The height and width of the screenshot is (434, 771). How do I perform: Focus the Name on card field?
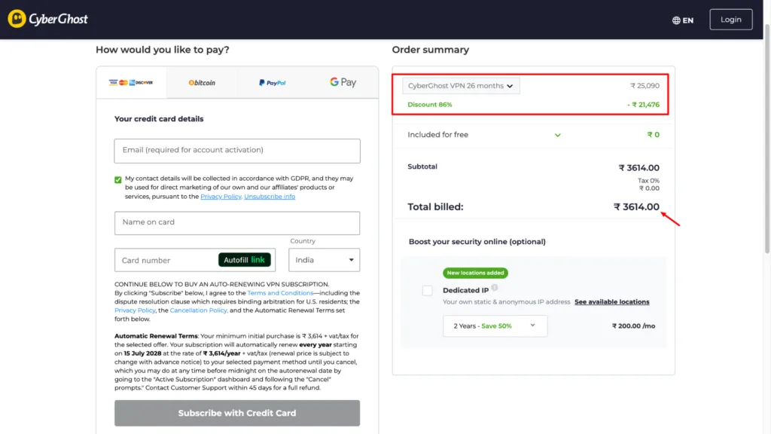(237, 223)
